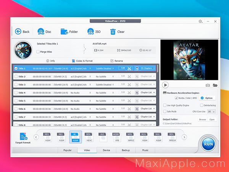Open the snapshot folder icon under preview
This screenshot has height=172, width=229.
click(215, 85)
